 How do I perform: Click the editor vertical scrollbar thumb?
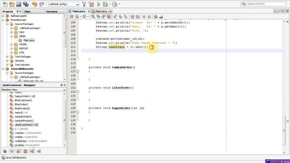pos(284,130)
